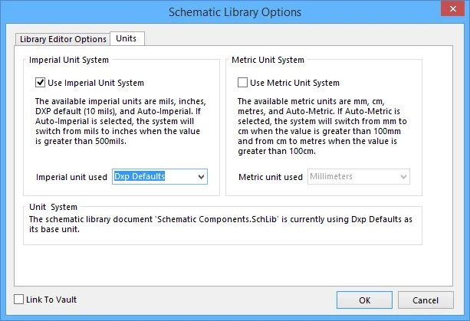Viewport: 470px width, 321px height.
Task: Click the Use Imperial Unit System label
Action: tap(96, 83)
